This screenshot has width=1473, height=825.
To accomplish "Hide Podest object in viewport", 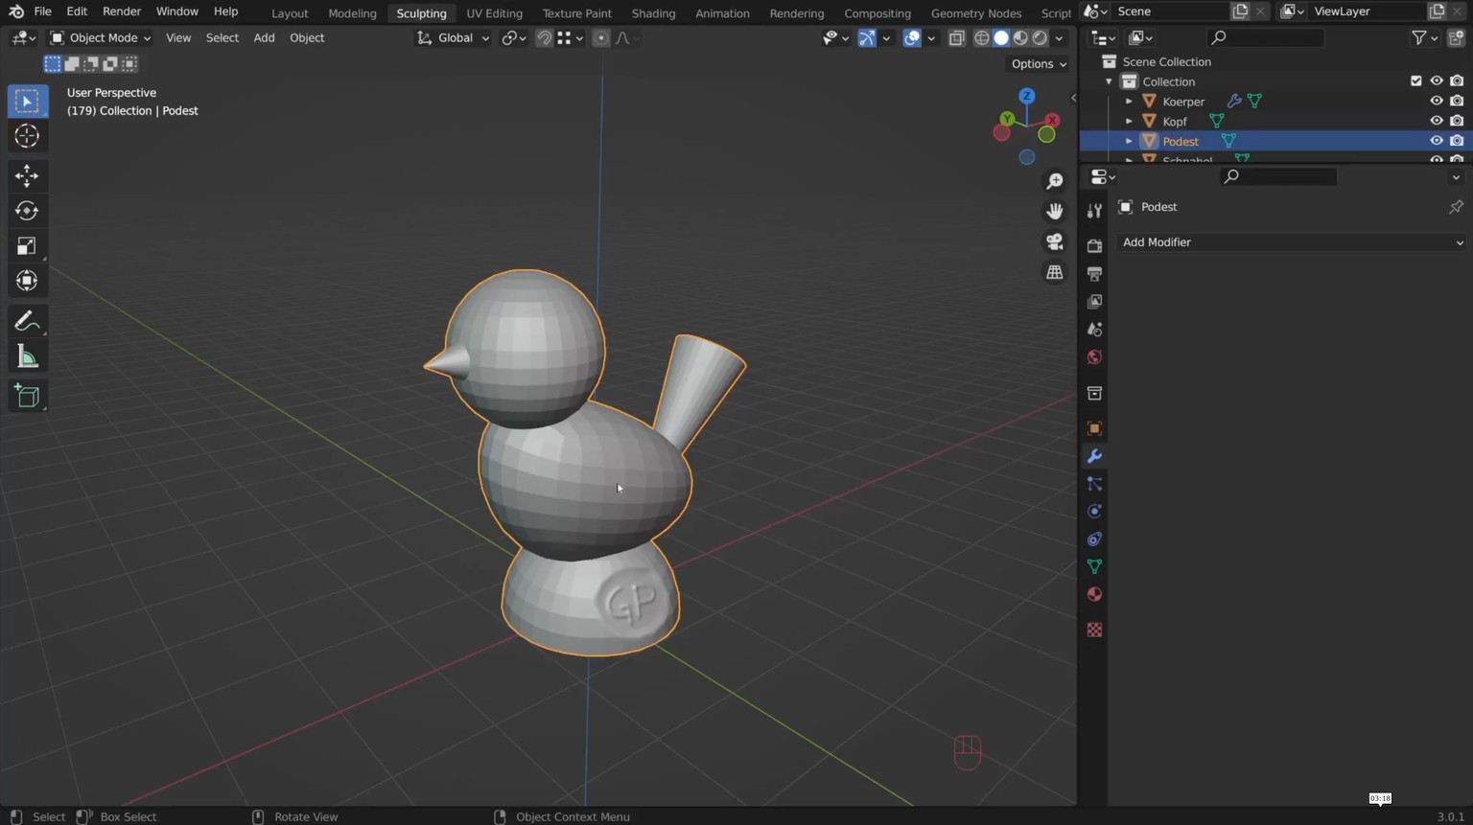I will 1436,141.
